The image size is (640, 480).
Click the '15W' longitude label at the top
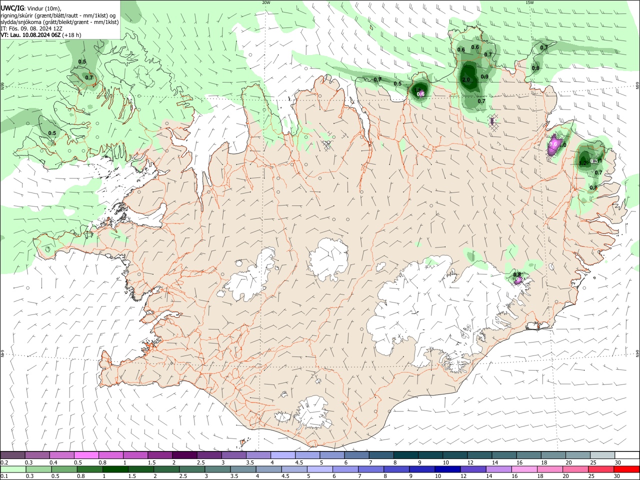coord(529,2)
